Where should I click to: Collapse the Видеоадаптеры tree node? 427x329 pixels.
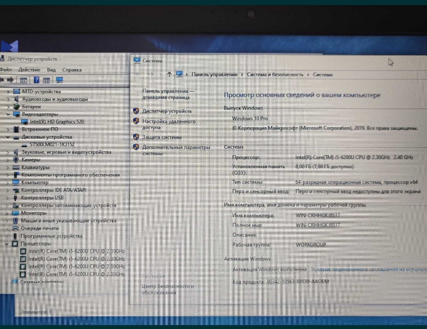tap(8, 114)
